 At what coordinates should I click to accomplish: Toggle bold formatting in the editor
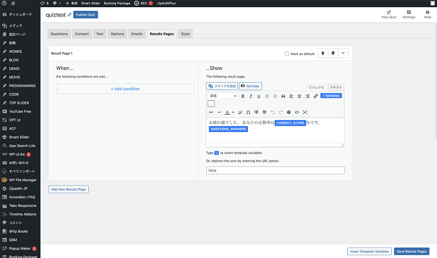242,96
